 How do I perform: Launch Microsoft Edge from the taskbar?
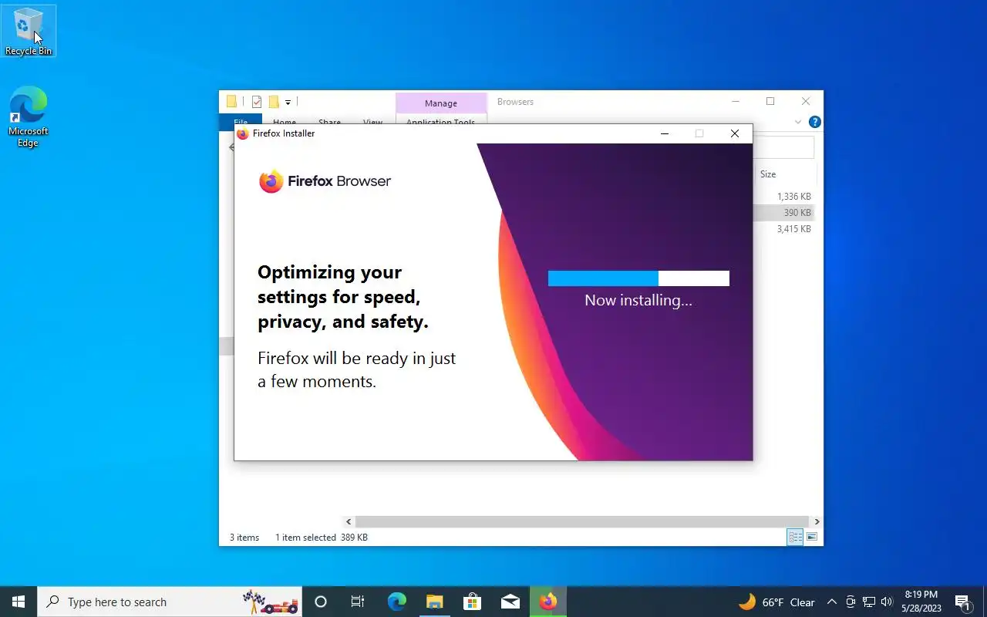coord(396,602)
